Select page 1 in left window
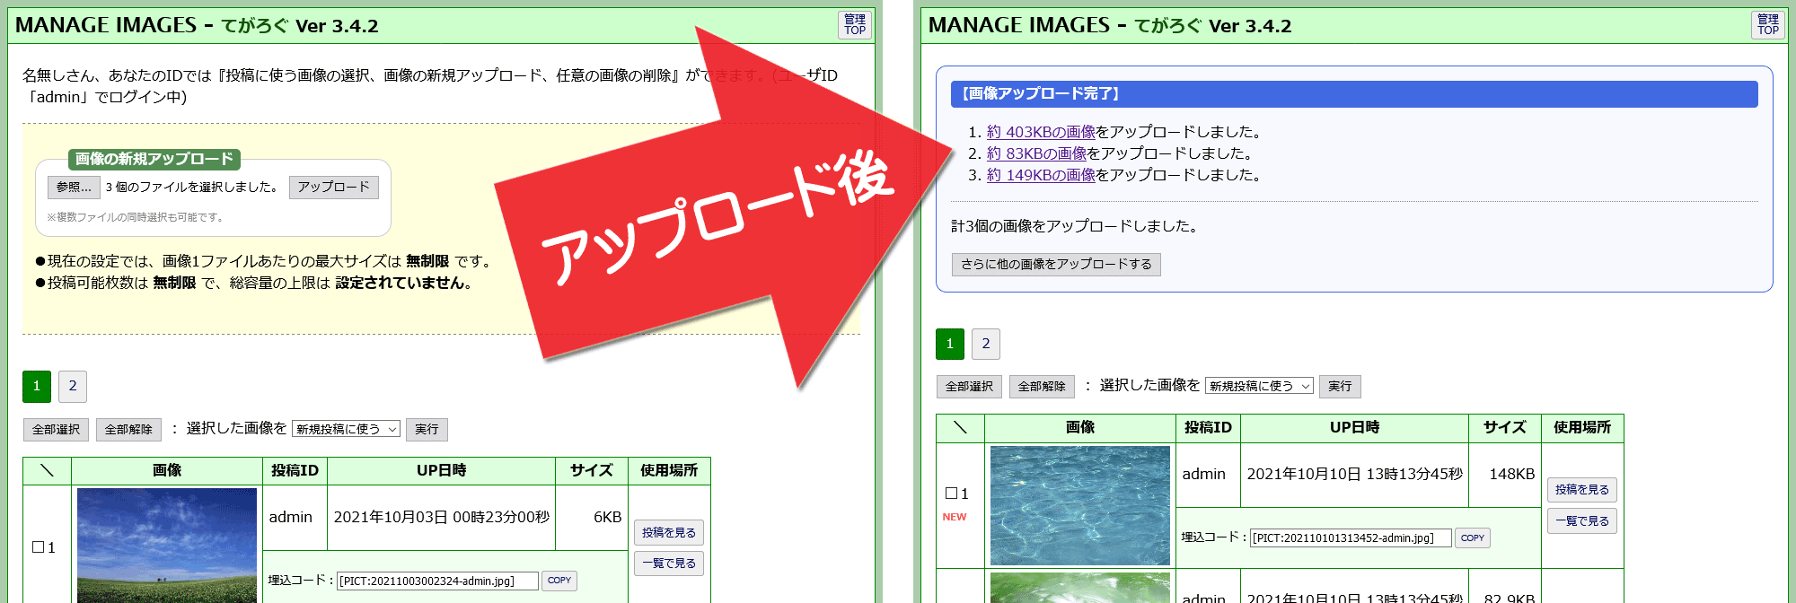 tap(37, 386)
